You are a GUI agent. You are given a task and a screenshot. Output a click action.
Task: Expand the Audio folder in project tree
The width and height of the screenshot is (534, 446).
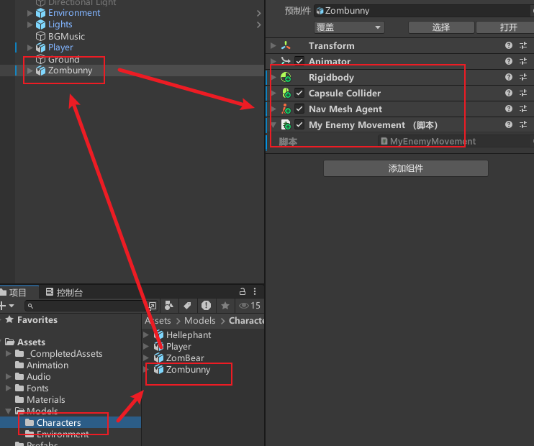pyautogui.click(x=9, y=376)
